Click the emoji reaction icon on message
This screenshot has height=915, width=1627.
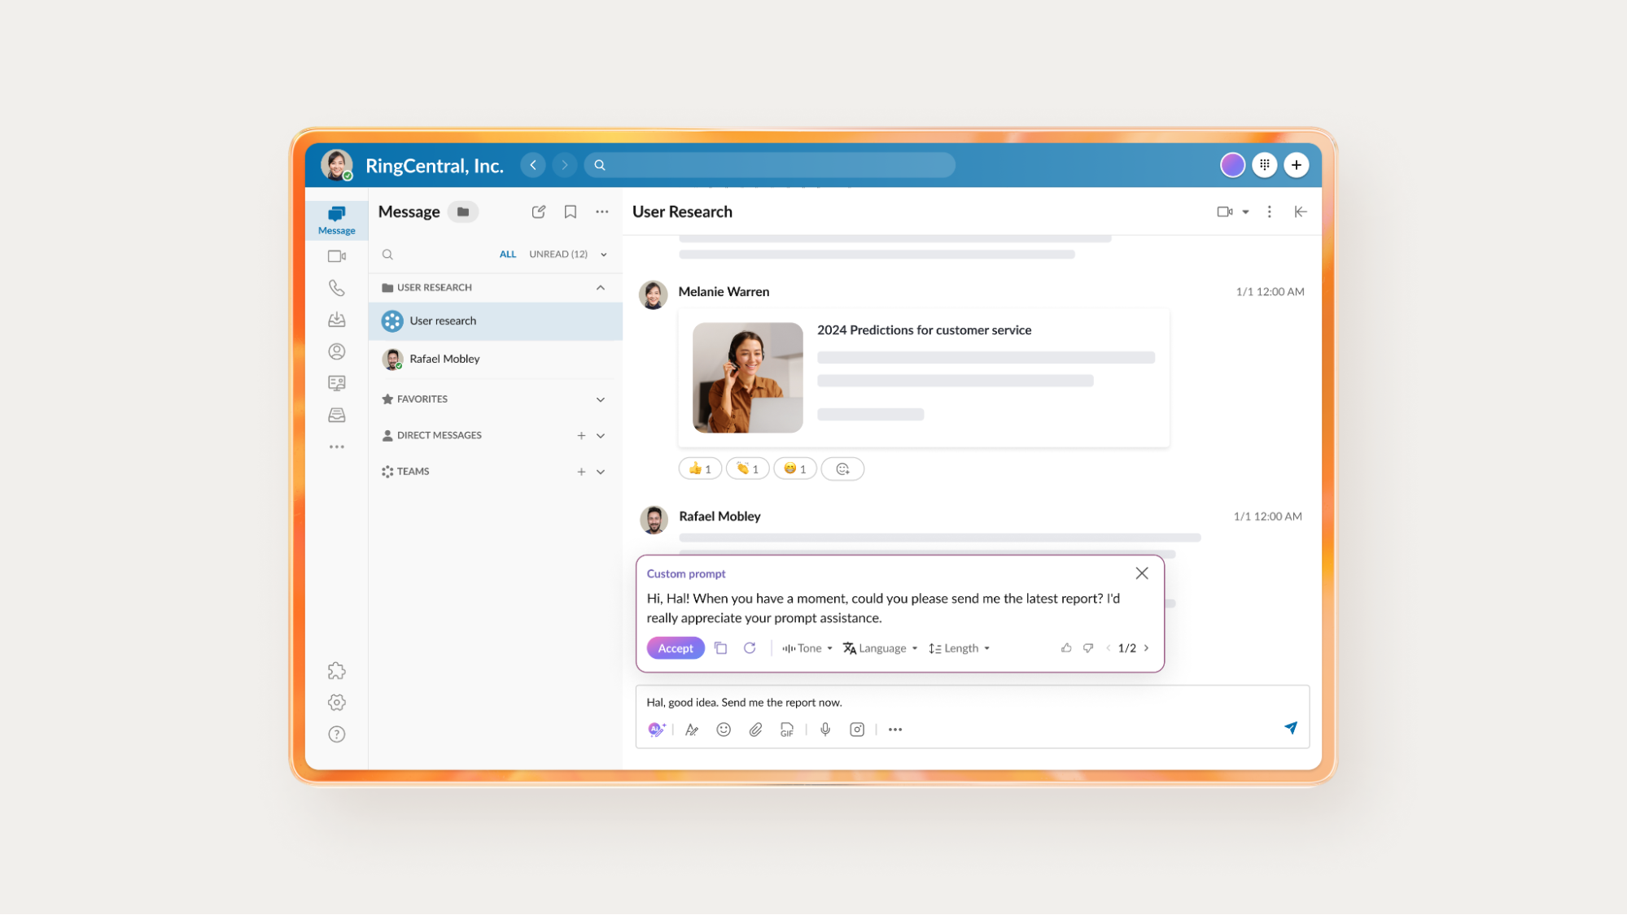pyautogui.click(x=842, y=468)
